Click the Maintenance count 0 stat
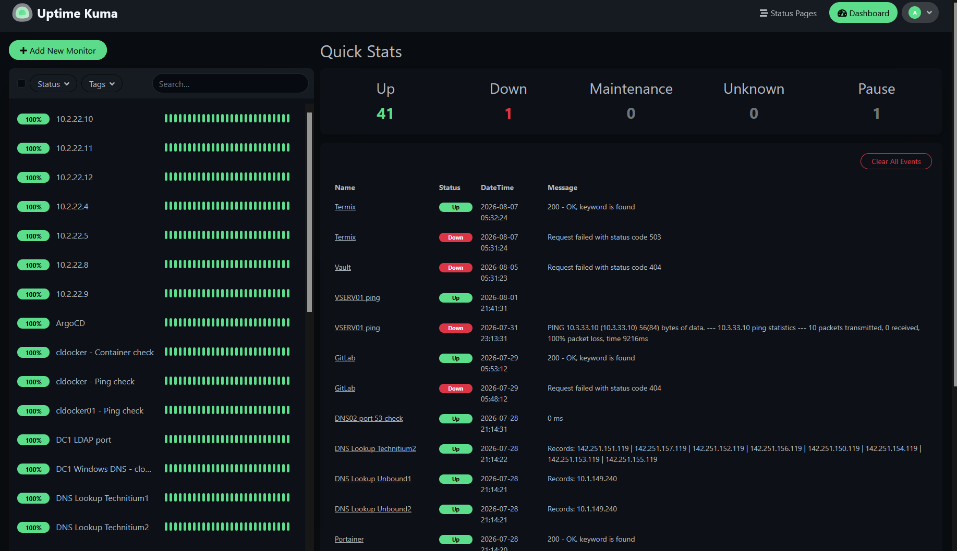Image resolution: width=957 pixels, height=551 pixels. coord(631,114)
